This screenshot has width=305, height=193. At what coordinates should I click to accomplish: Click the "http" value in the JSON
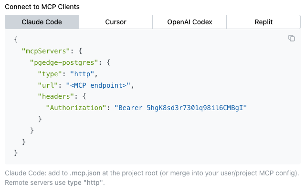(82, 74)
